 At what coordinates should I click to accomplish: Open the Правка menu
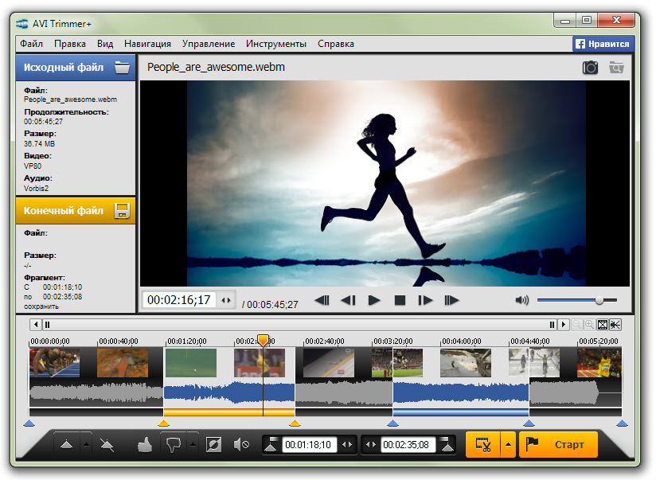(70, 44)
